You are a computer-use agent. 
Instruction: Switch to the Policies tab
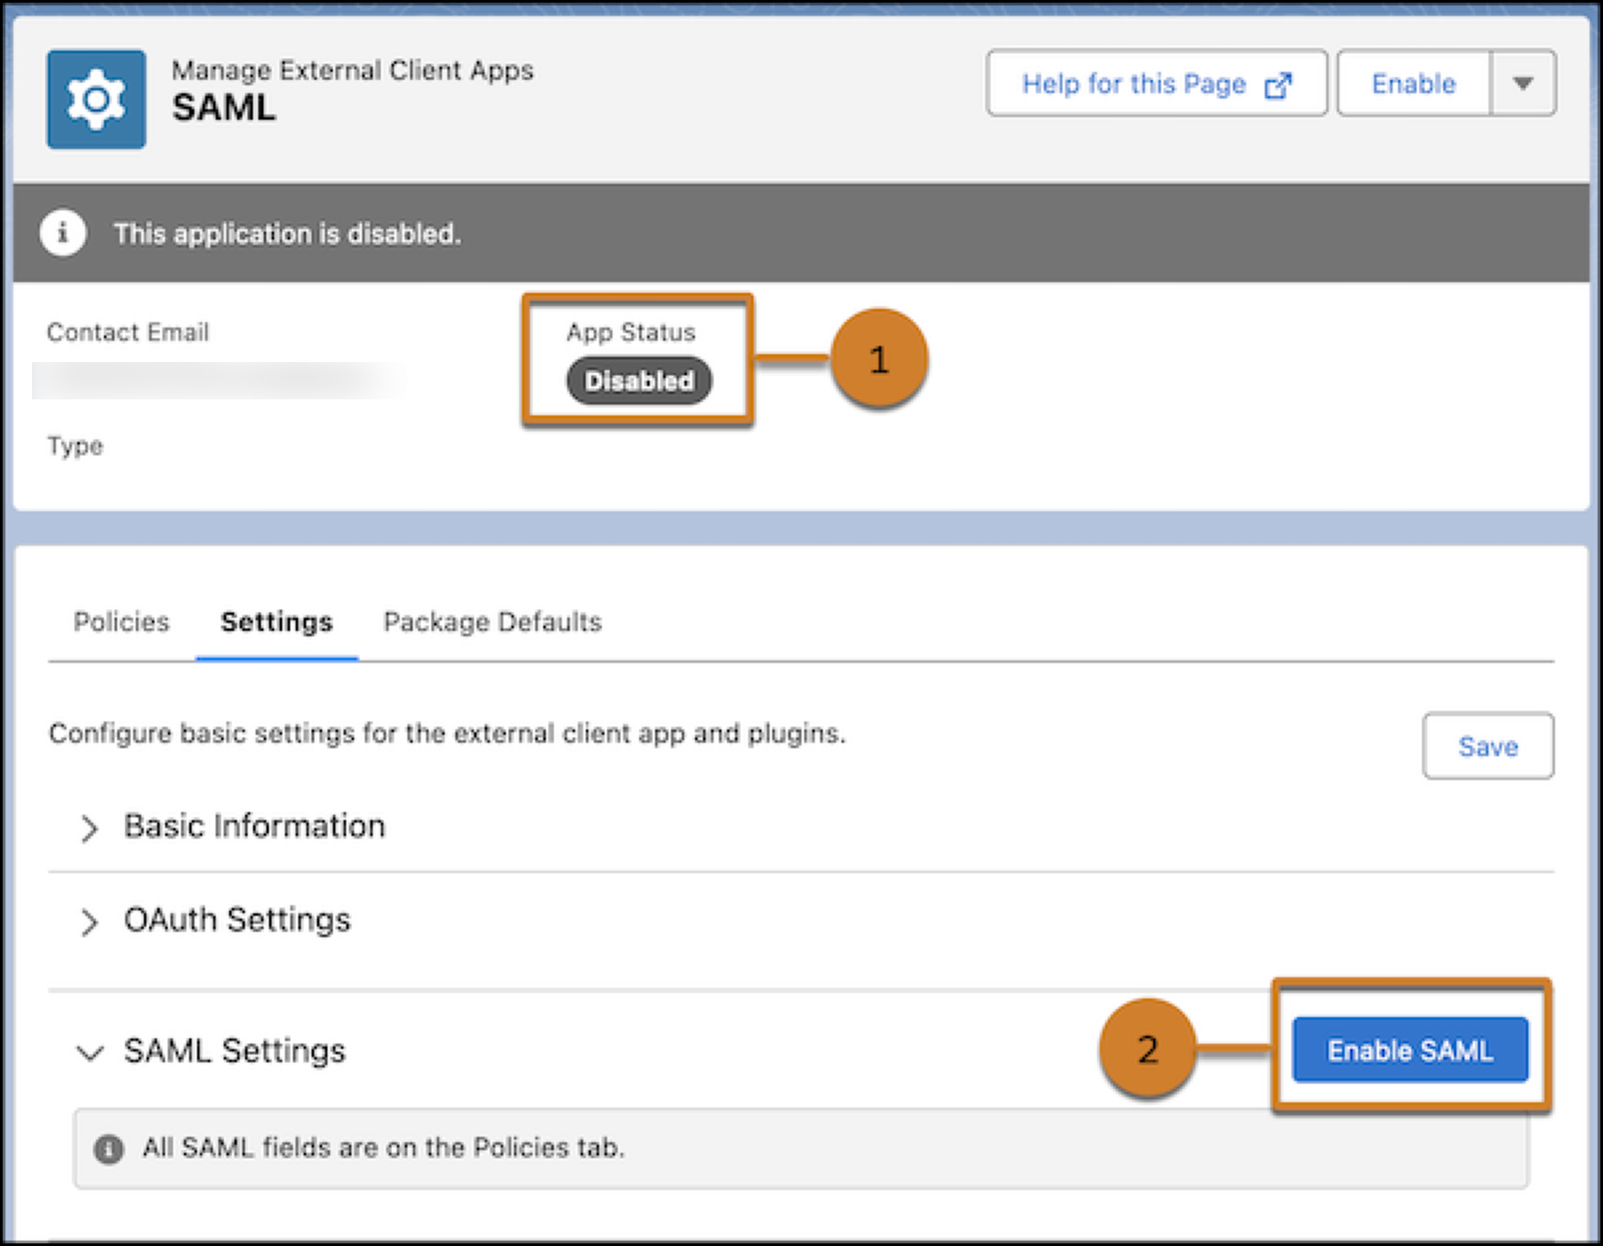pyautogui.click(x=122, y=622)
